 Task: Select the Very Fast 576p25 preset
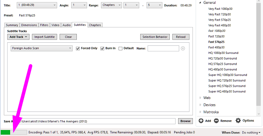point(220,20)
